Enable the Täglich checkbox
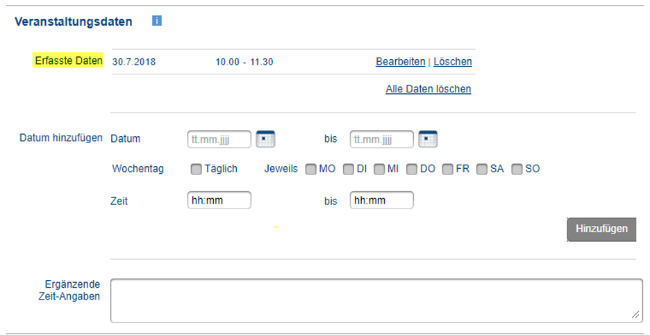This screenshot has width=650, height=335. (196, 169)
